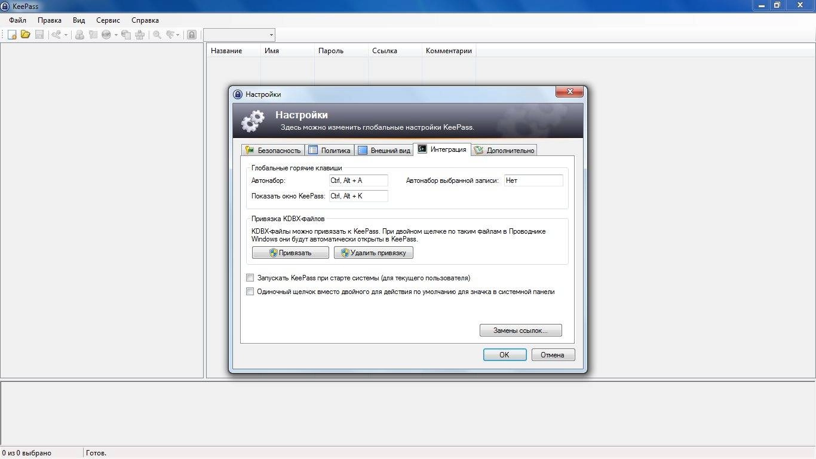816x459 pixels.
Task: Click the Lock workspace padlock icon
Action: tap(192, 35)
